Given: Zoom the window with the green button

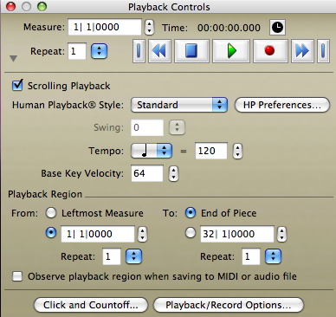Looking at the screenshot, I should 42,6.
